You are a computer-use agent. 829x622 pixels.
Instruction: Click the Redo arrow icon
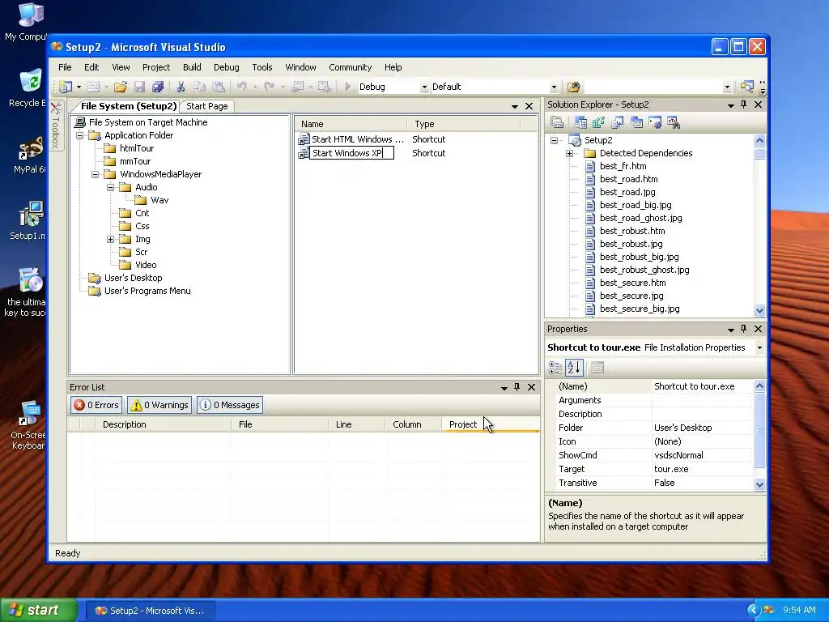[x=269, y=87]
